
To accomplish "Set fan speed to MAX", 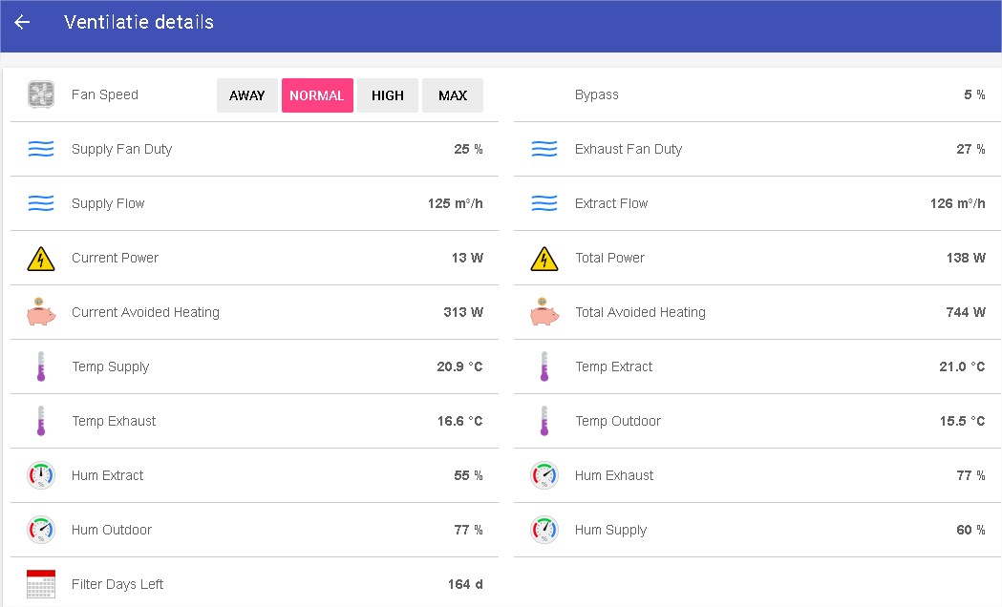I will click(453, 95).
